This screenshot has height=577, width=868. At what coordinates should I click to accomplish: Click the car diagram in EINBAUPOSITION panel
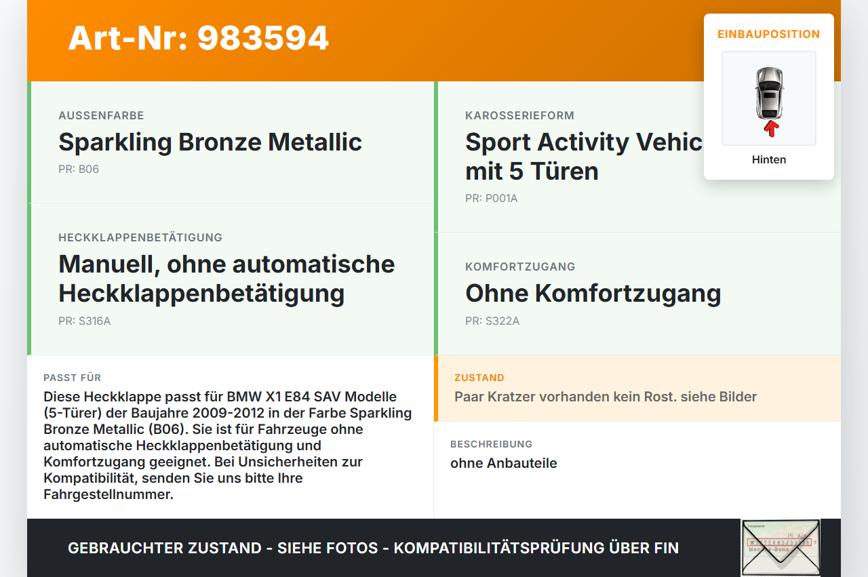click(x=768, y=98)
